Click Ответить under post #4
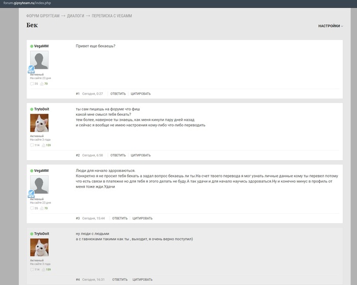 (120, 279)
